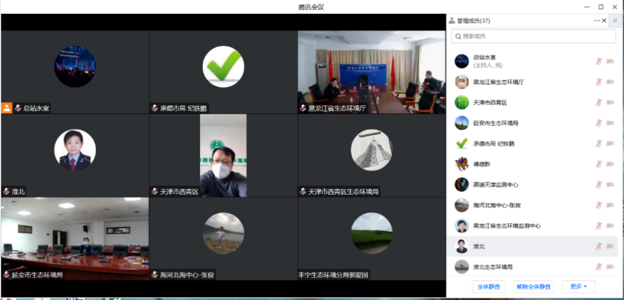624x300 pixels.
Task: Click 黑龙江省生态环境厅 avatar in member list
Action: click(x=462, y=82)
